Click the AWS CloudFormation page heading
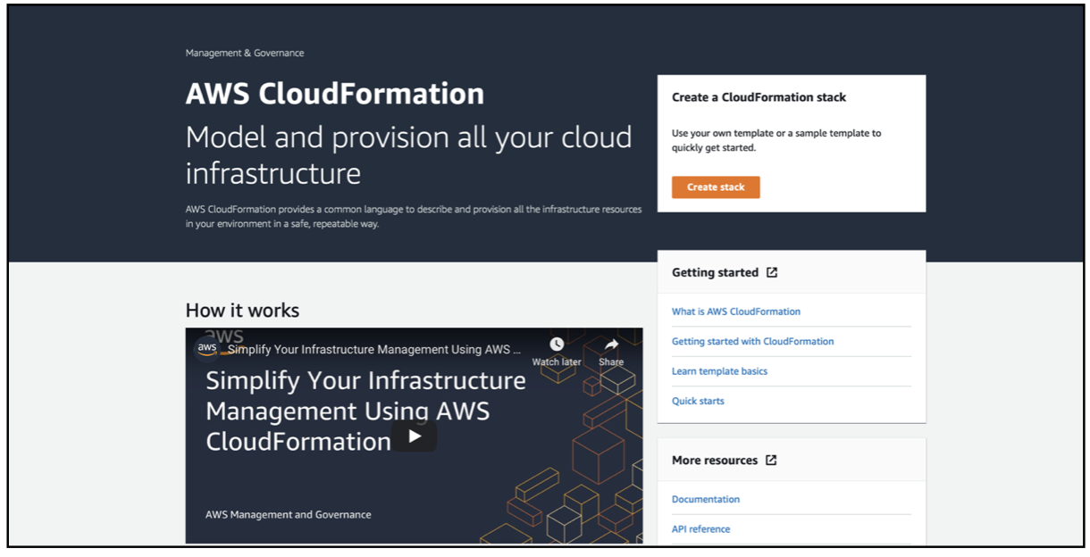 click(x=335, y=94)
